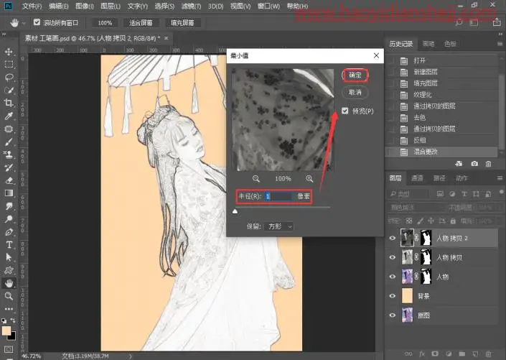
Task: Select the Rectangular Marquee tool
Action: coord(9,65)
